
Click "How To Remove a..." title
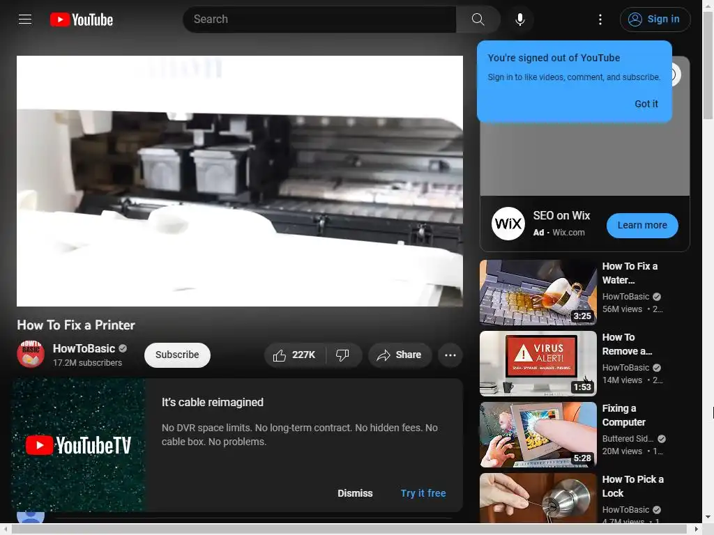pos(627,344)
